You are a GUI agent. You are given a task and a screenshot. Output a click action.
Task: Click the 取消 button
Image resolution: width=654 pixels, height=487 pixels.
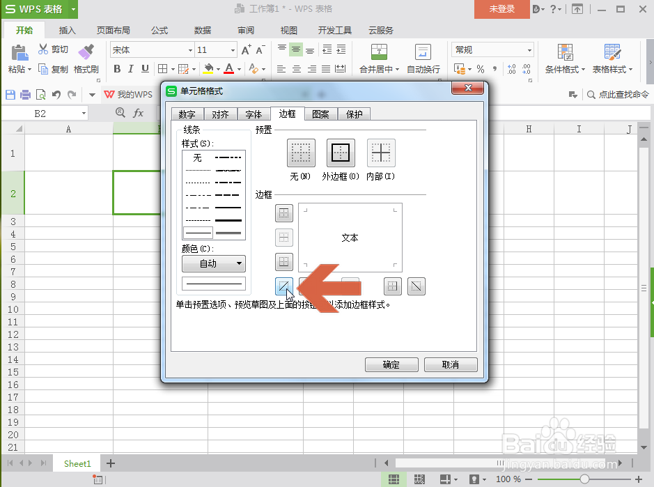coord(451,365)
